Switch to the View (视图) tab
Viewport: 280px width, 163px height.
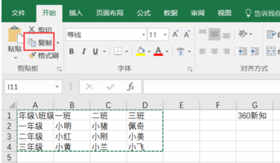(224, 13)
